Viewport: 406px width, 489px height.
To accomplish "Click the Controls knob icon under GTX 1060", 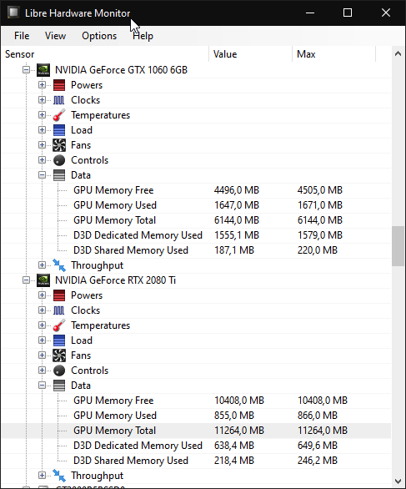I will pos(59,160).
